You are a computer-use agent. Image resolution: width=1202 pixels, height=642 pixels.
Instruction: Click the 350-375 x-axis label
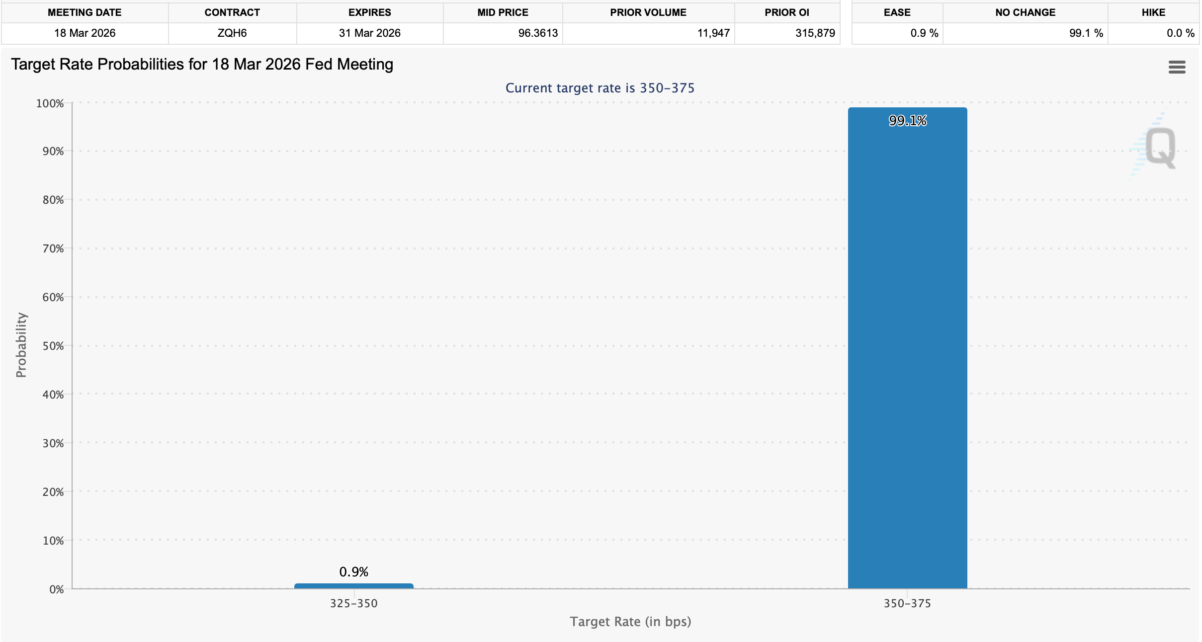click(907, 603)
